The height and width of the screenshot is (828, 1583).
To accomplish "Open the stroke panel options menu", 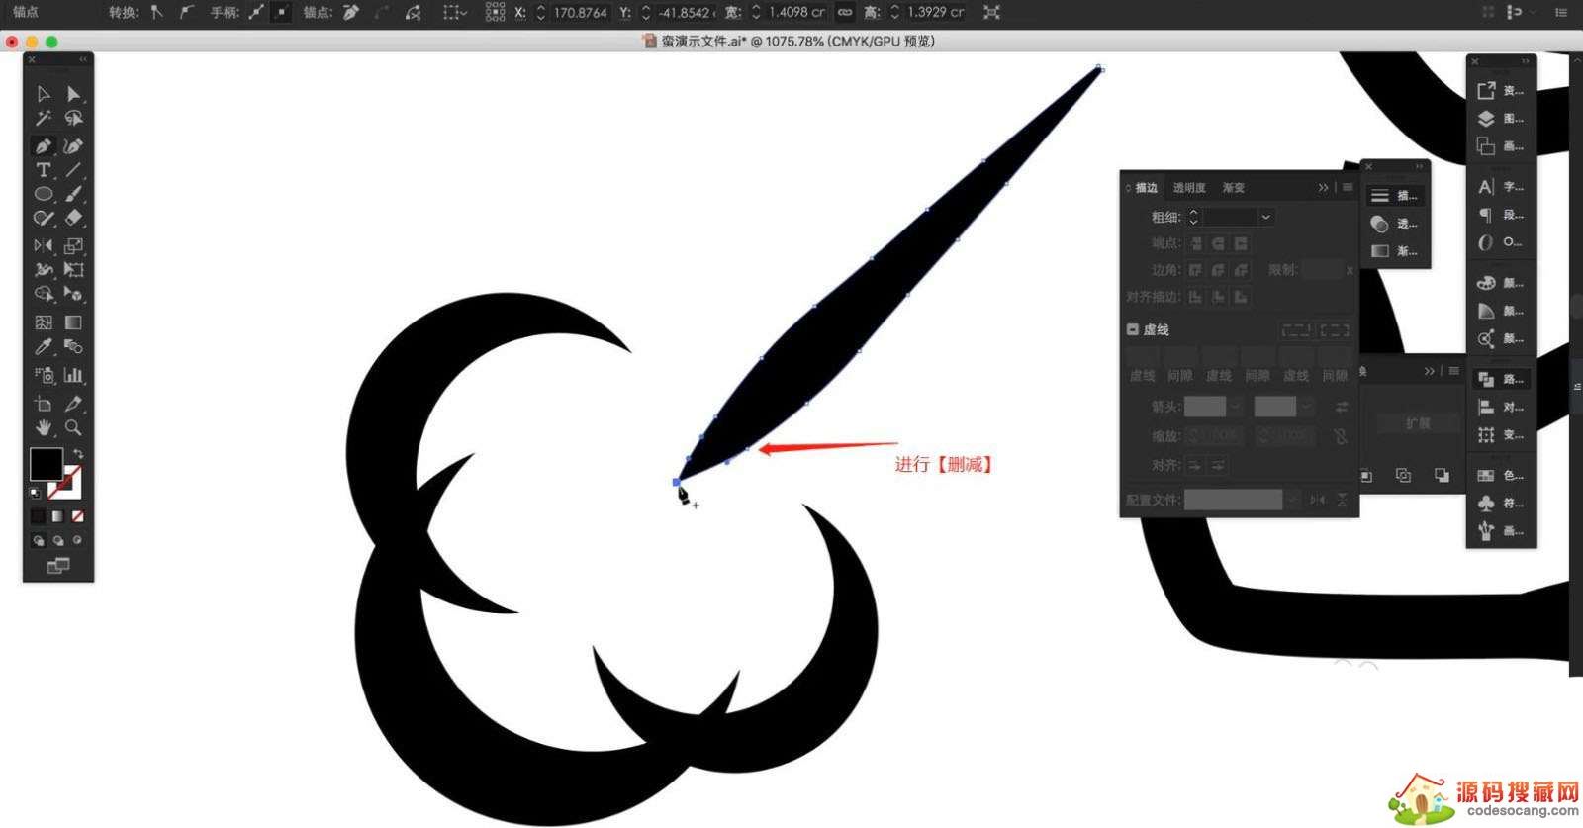I will tap(1348, 187).
